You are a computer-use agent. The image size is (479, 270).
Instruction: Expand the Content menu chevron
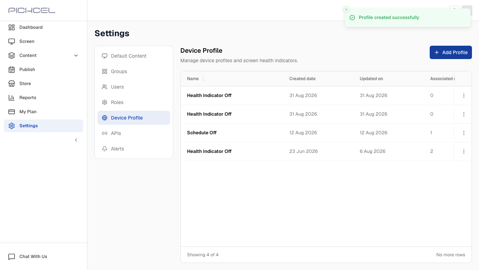[76, 56]
